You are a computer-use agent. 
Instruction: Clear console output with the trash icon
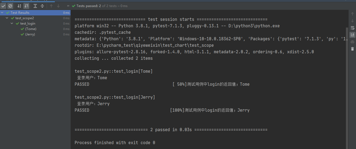(352, 49)
